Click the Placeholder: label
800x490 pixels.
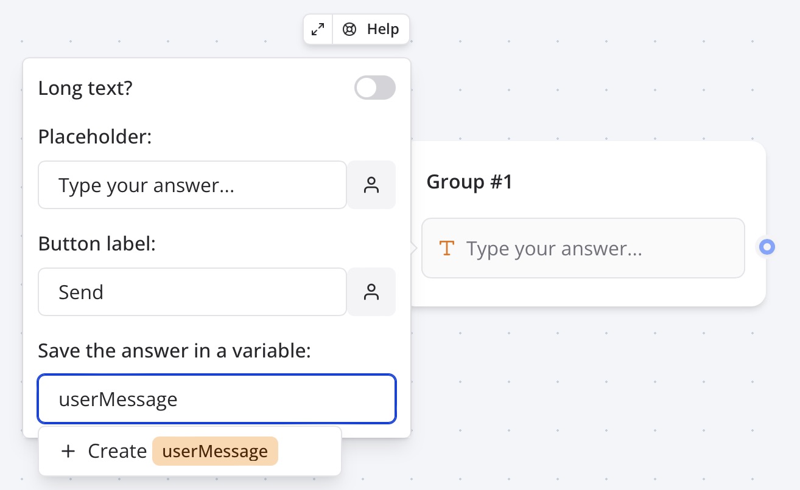point(94,137)
